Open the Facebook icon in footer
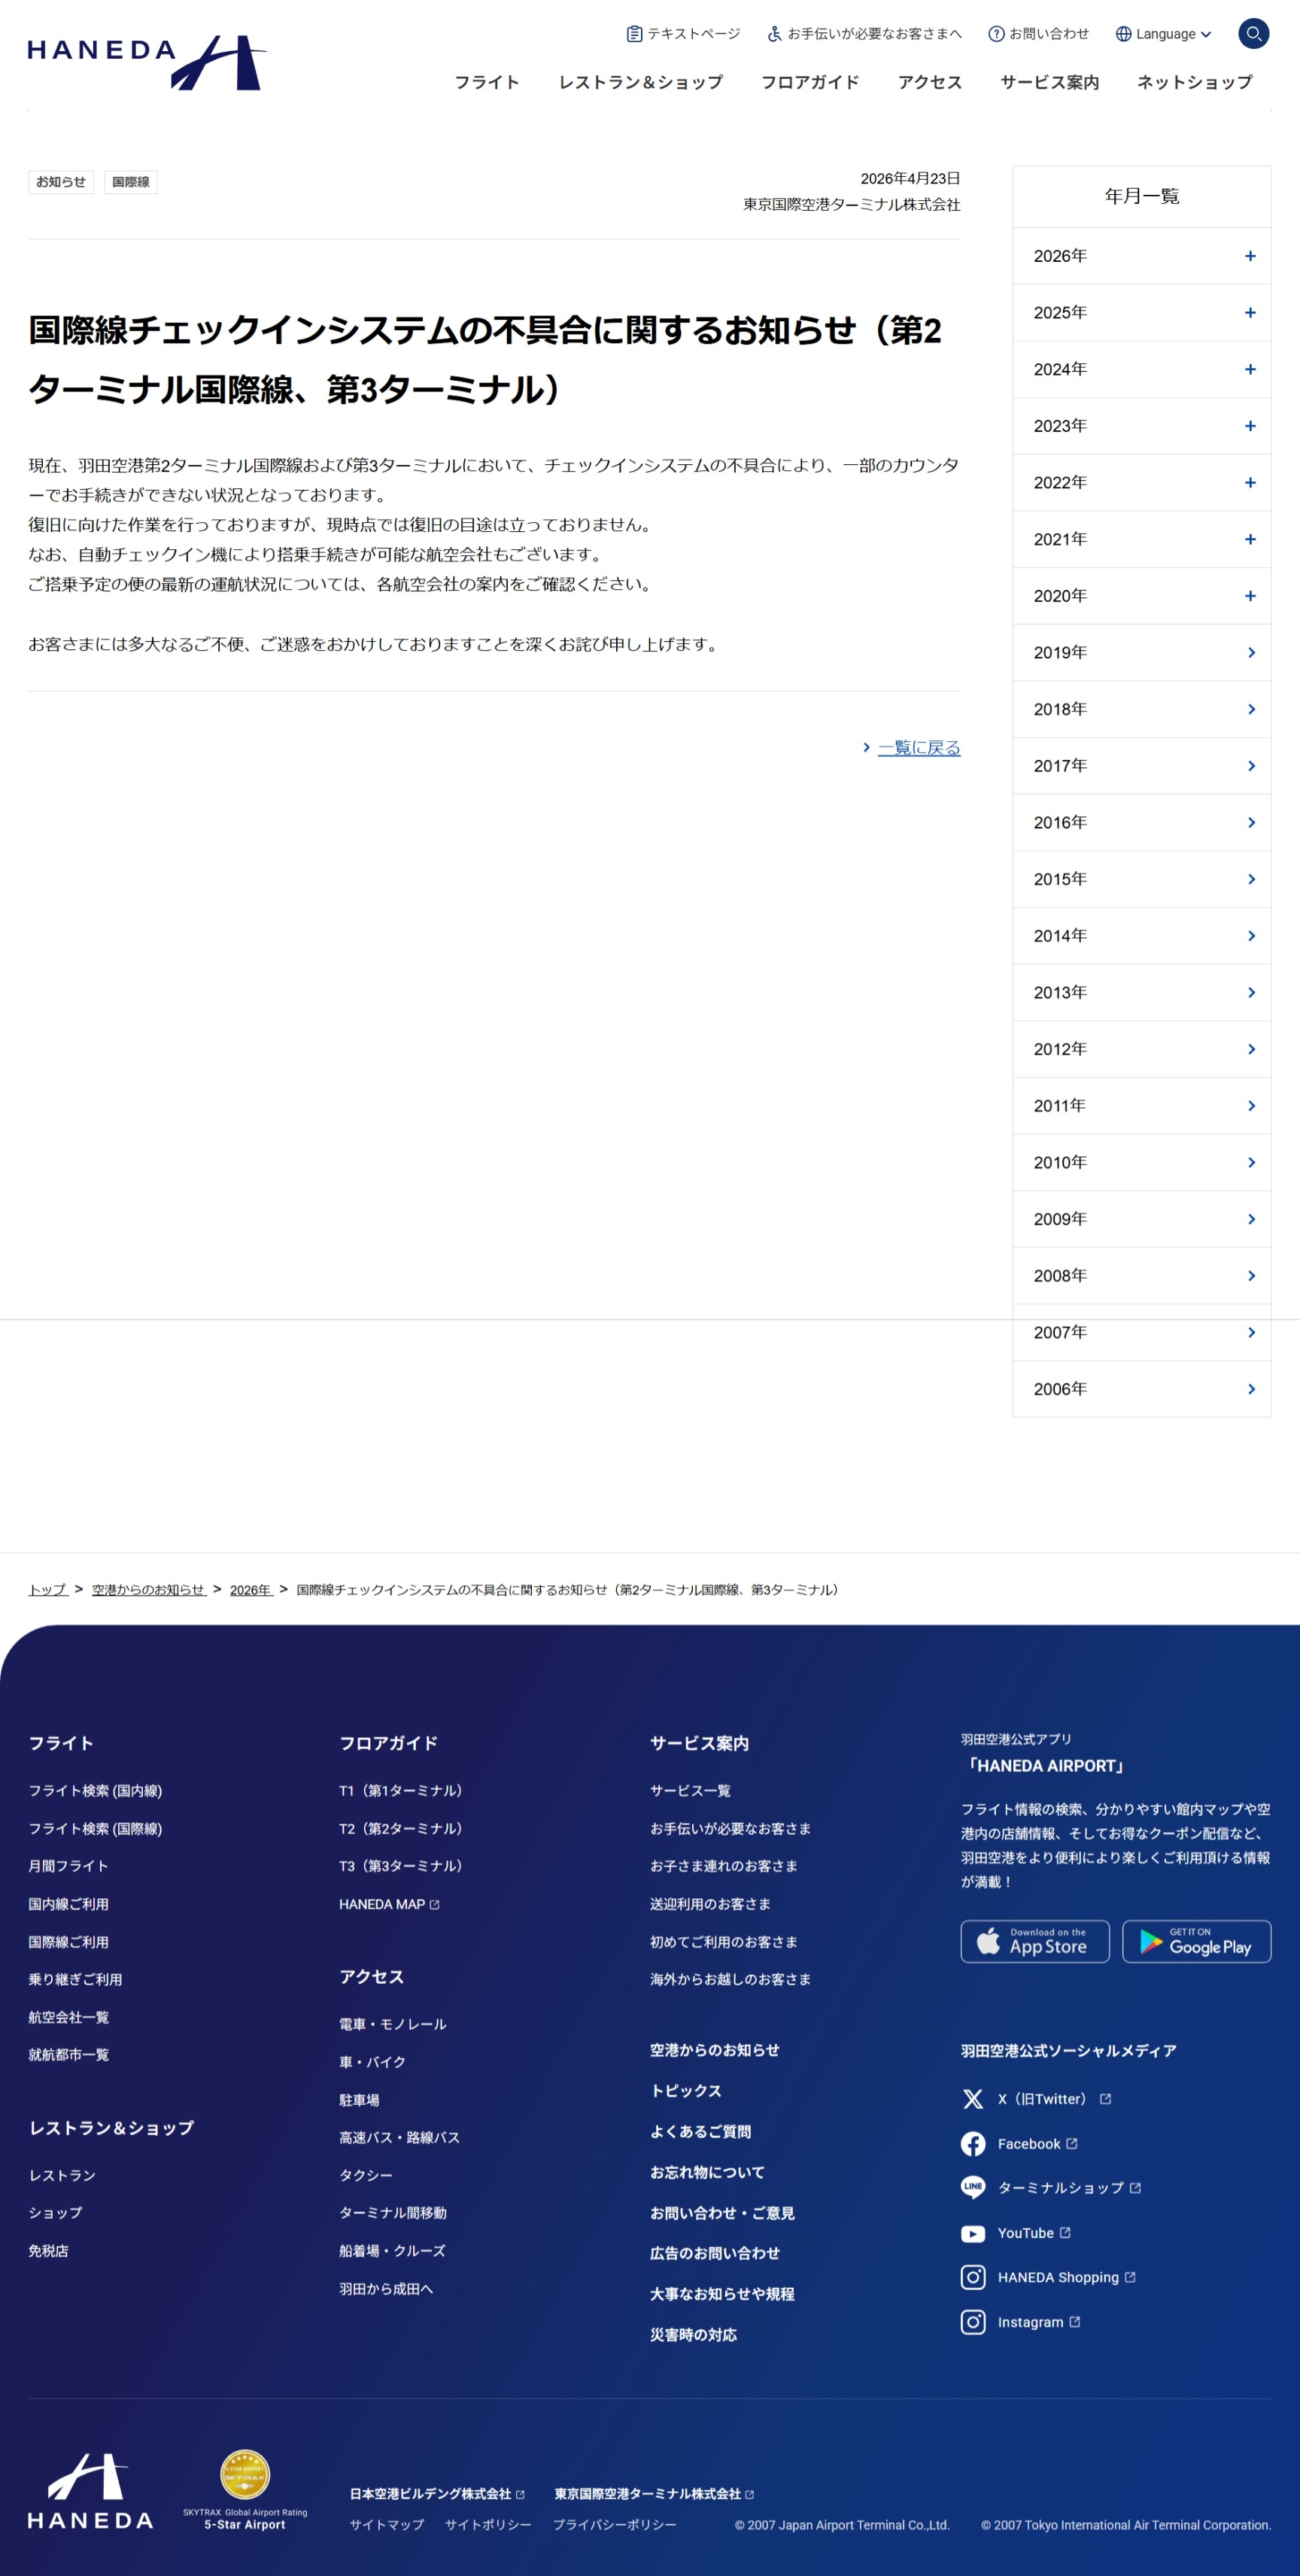 [x=972, y=2143]
